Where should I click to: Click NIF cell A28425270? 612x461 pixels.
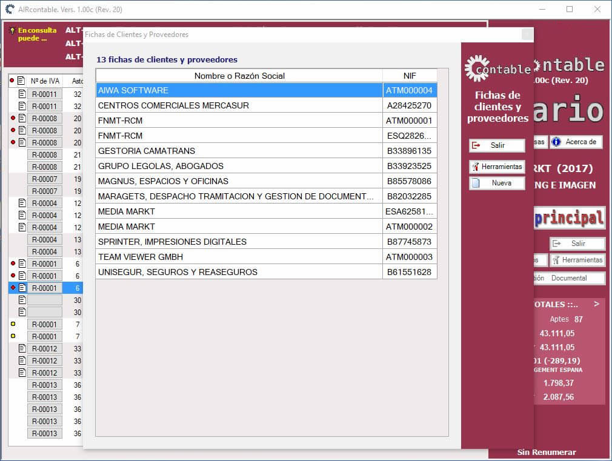[410, 105]
